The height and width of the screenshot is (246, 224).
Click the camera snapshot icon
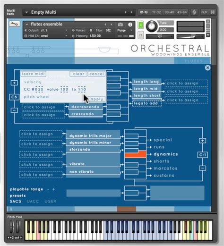121,25
